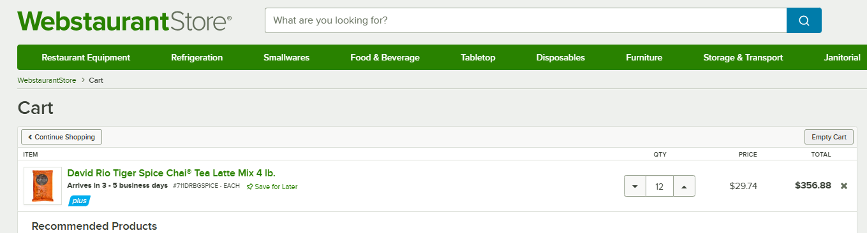Open David Rio chai product thumbnail
This screenshot has height=233, width=867.
(43, 186)
